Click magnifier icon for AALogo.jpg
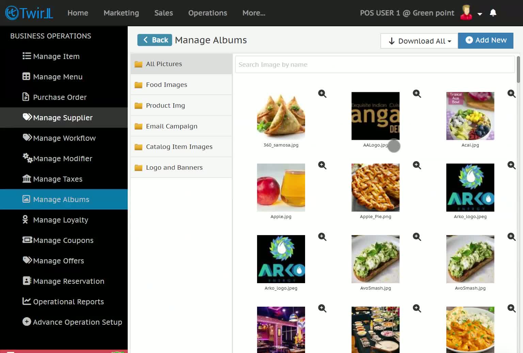 tap(417, 94)
